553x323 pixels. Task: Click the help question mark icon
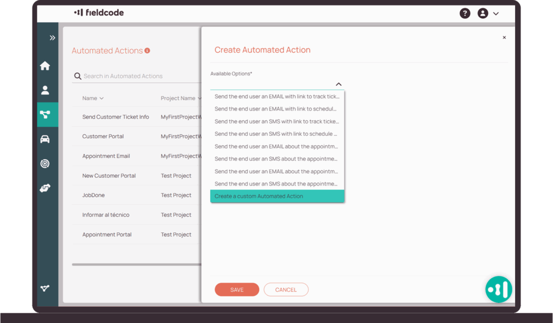(464, 13)
